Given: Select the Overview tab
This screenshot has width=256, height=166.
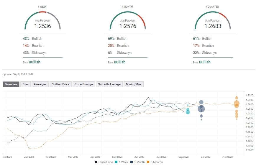Looking at the screenshot, I should [x=11, y=84].
